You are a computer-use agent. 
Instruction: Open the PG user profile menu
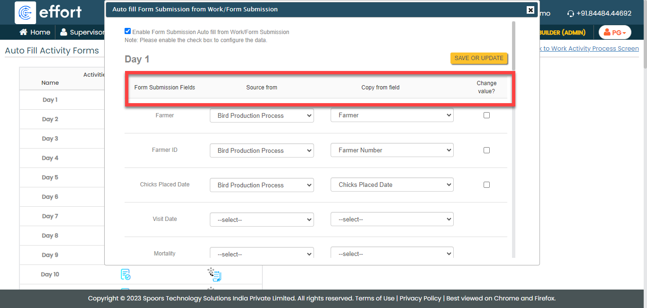pos(615,33)
